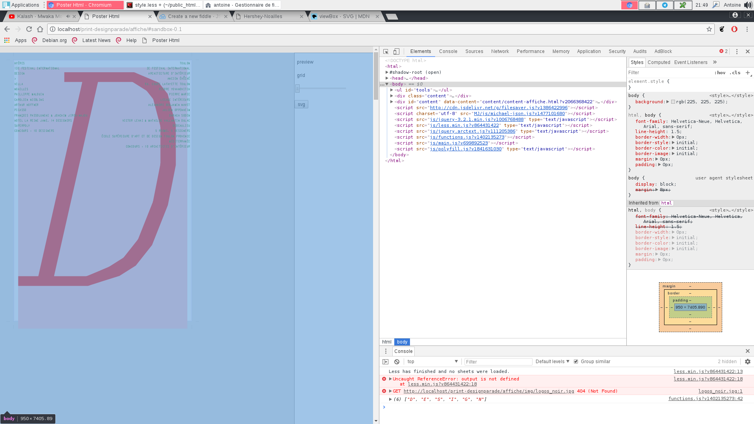Toggle the Group similar checkbox

pyautogui.click(x=576, y=362)
